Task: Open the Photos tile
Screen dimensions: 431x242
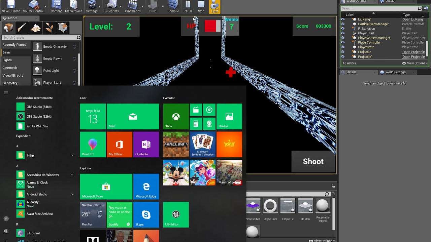Action: coord(229,116)
